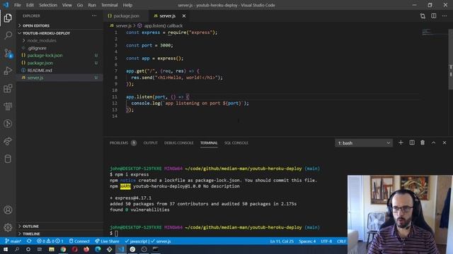Viewport: 453px width, 254px height.
Task: Open Chrome from the taskbar
Action: click(63, 249)
